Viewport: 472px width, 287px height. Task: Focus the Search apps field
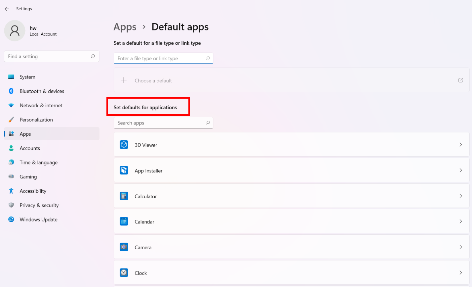[x=163, y=123]
